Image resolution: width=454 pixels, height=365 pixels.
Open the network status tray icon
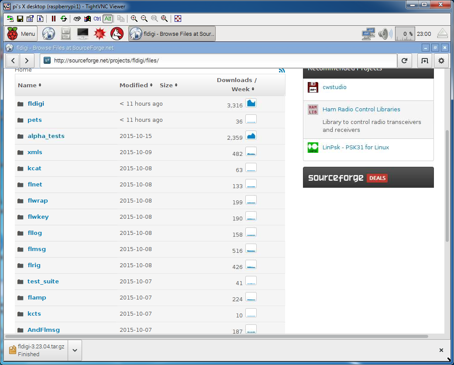click(368, 34)
